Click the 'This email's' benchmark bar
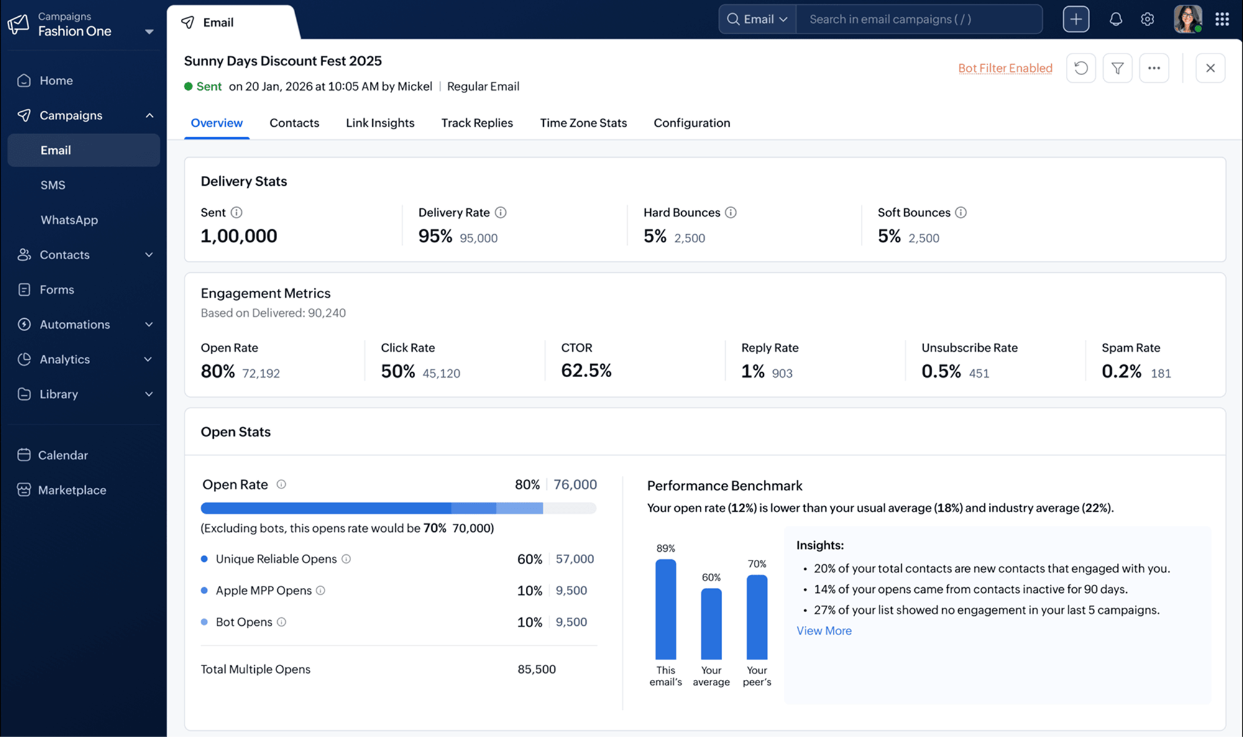 666,610
